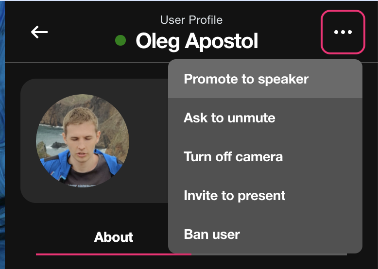Click the profile card left of the avatar
The height and width of the screenshot is (269, 378).
tap(28, 141)
